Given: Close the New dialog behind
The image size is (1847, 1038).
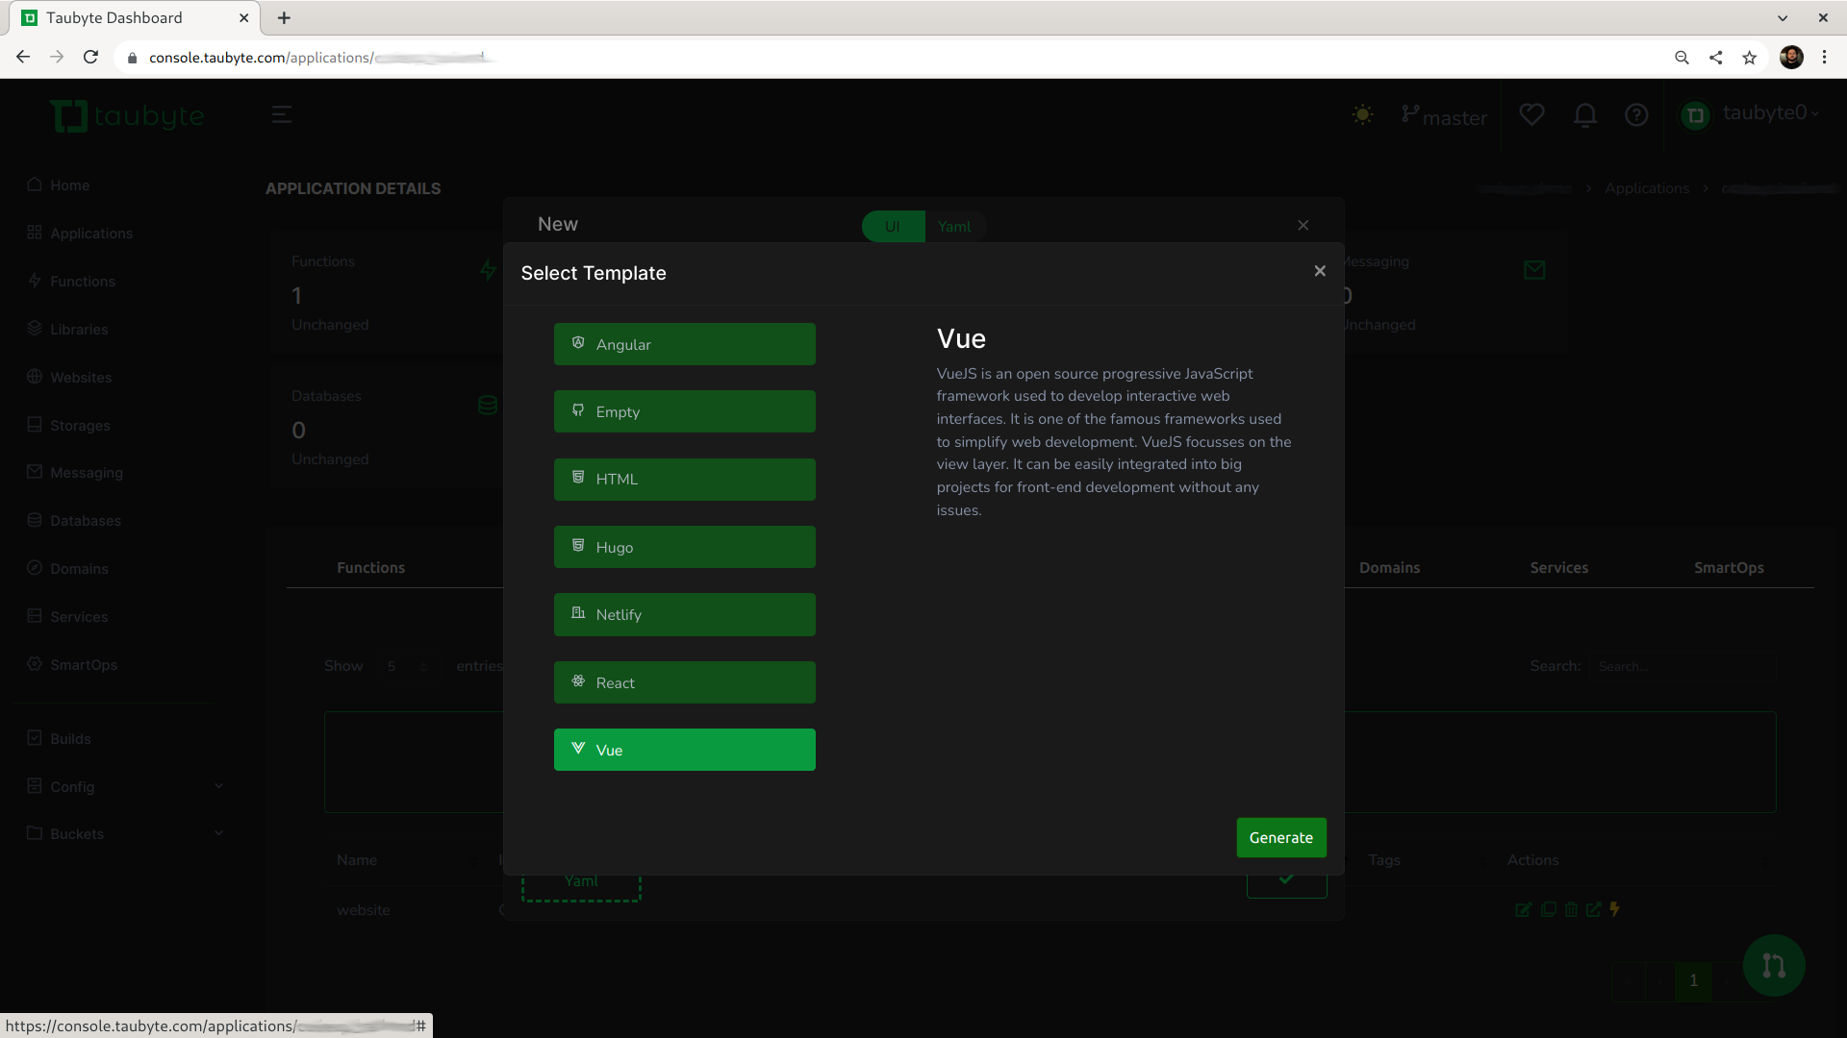Looking at the screenshot, I should pos(1303,225).
